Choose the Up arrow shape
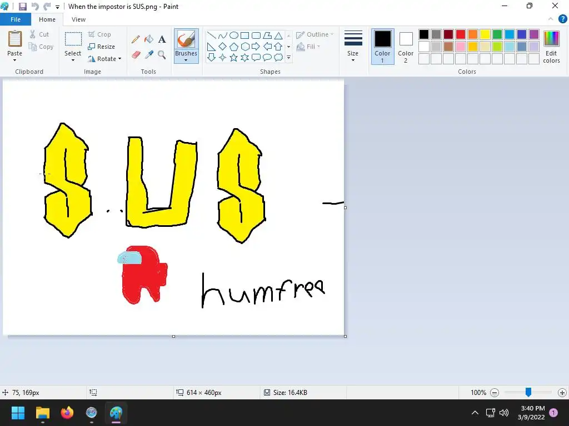This screenshot has width=569, height=426. click(278, 47)
